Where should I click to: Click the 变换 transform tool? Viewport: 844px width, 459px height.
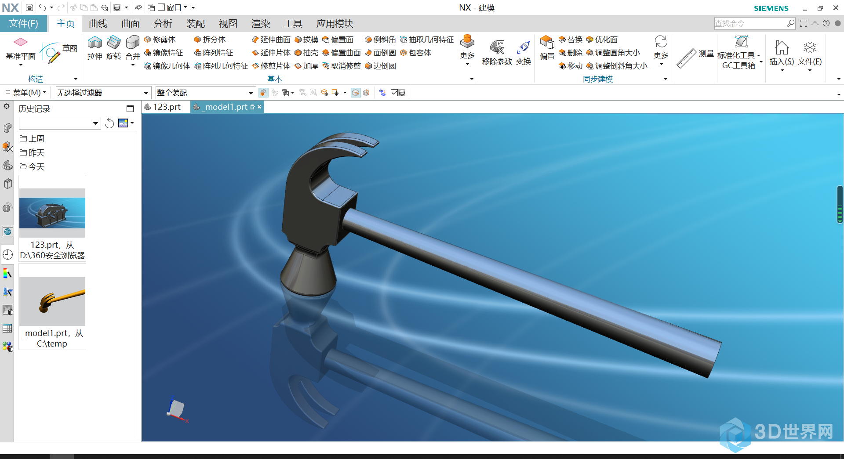(524, 52)
